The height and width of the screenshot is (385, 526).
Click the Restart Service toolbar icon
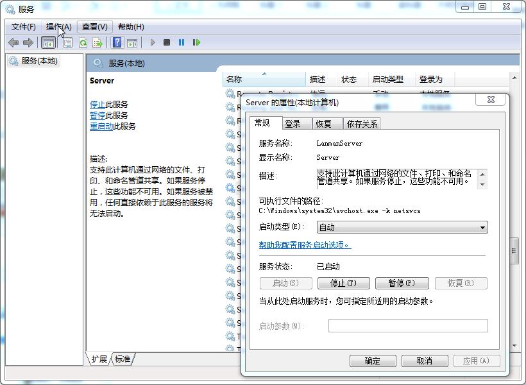coord(197,42)
